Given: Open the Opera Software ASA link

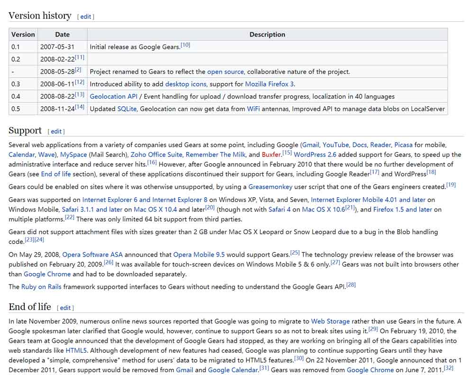Looking at the screenshot, I should (92, 255).
